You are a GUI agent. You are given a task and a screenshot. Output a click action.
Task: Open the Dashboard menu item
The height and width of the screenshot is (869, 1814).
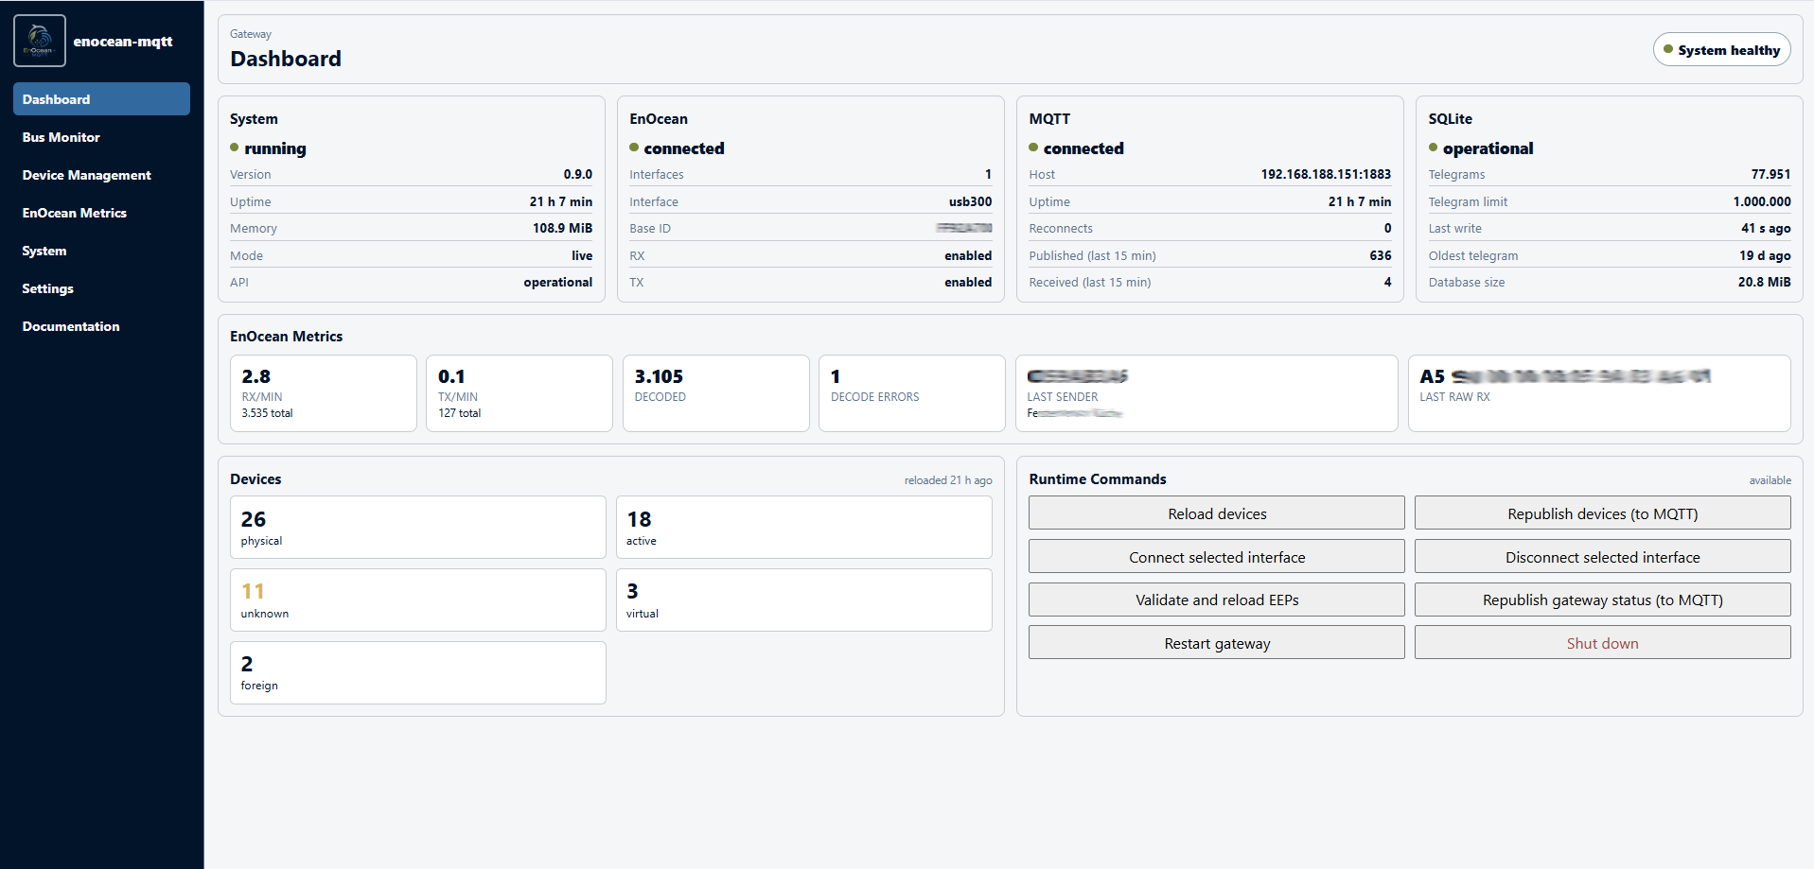[101, 99]
